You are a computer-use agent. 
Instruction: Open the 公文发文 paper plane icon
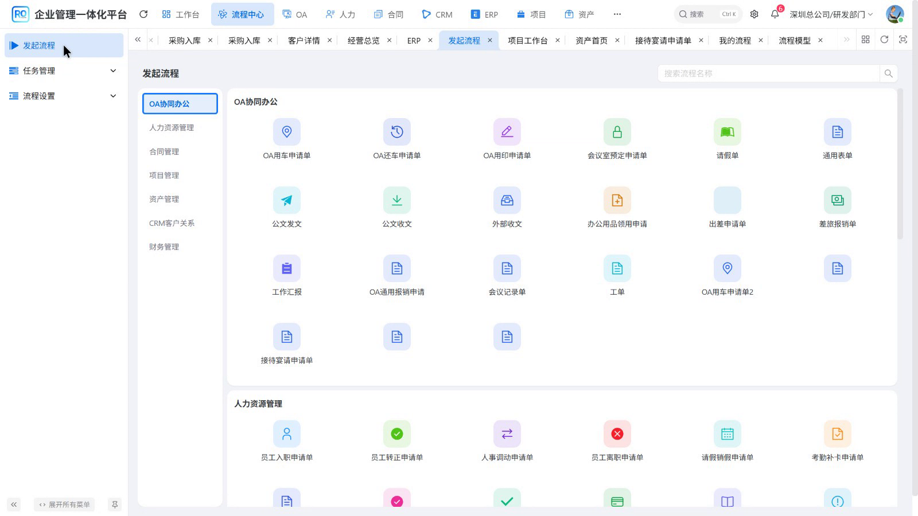[287, 200]
